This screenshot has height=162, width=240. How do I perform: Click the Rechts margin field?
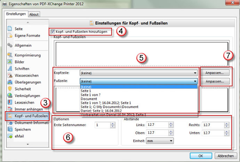(x=213, y=125)
